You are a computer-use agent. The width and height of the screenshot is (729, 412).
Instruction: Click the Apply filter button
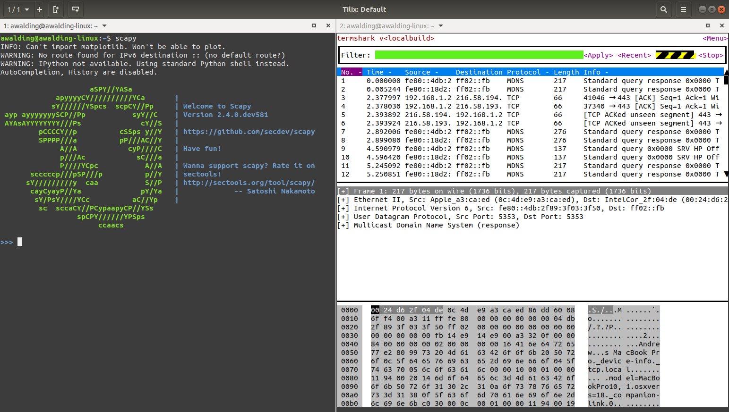pos(598,55)
